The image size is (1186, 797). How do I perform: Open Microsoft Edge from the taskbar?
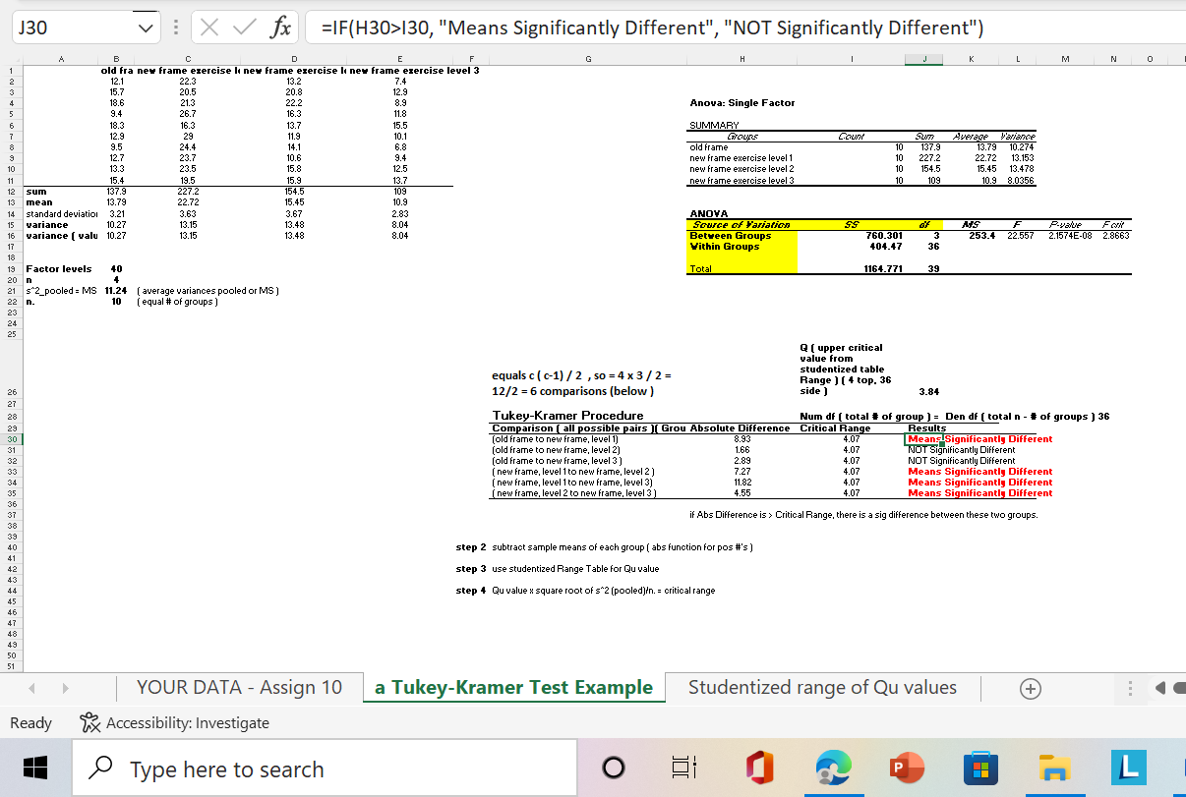pos(832,766)
